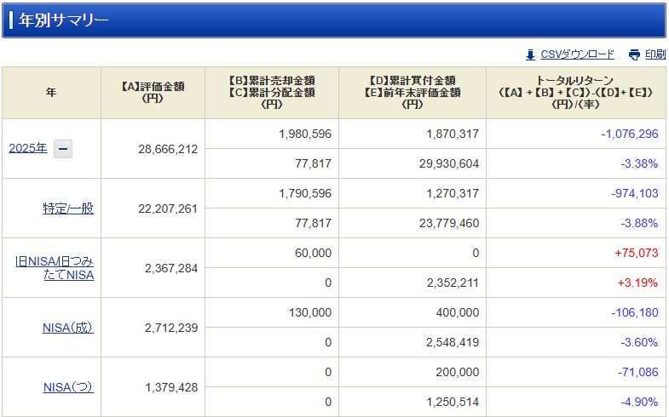Select the -71,086 total return
Image resolution: width=669 pixels, height=417 pixels.
coord(637,372)
